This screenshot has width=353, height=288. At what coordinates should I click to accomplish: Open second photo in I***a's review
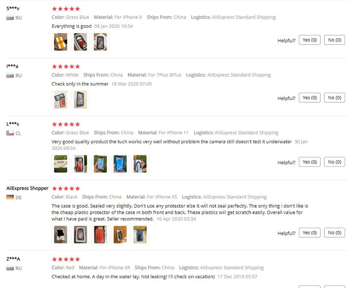(80, 100)
